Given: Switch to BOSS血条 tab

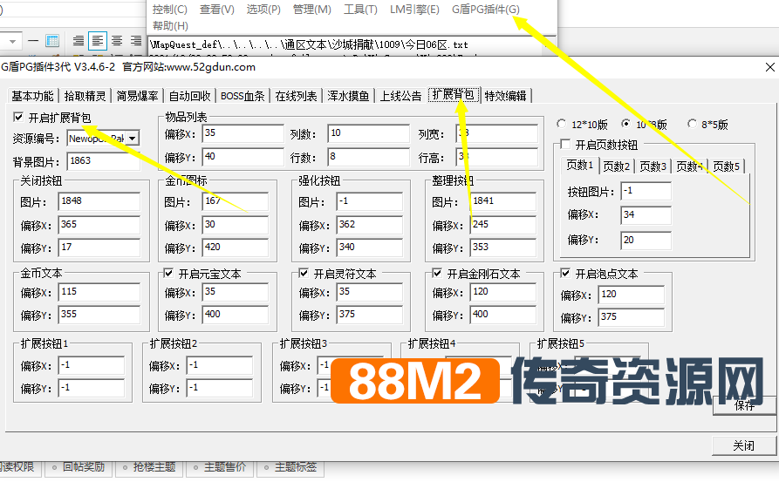Looking at the screenshot, I should pyautogui.click(x=243, y=96).
